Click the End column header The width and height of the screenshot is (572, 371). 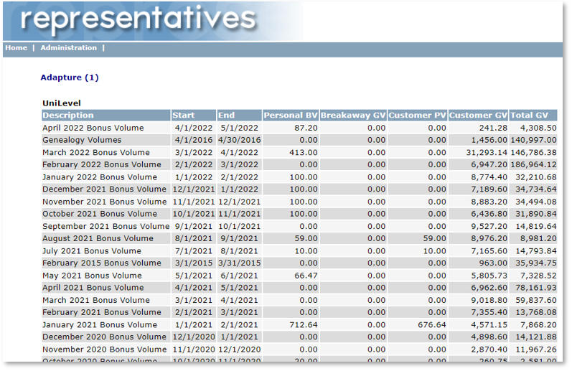(x=227, y=116)
